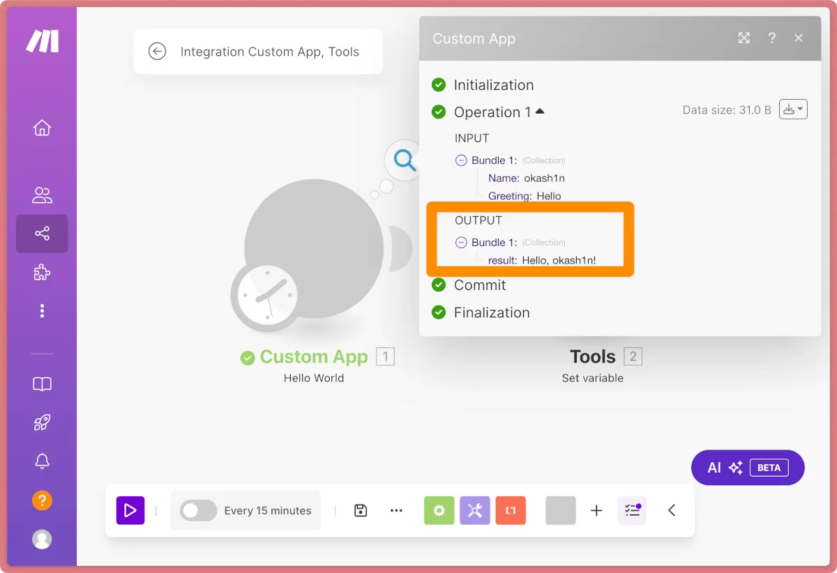Image resolution: width=837 pixels, height=573 pixels.
Task: Collapse INPUT Bundle 1 minus icon
Action: 461,160
